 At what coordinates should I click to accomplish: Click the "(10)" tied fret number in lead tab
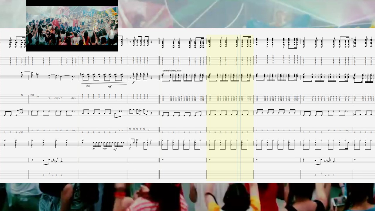pyautogui.click(x=32, y=95)
